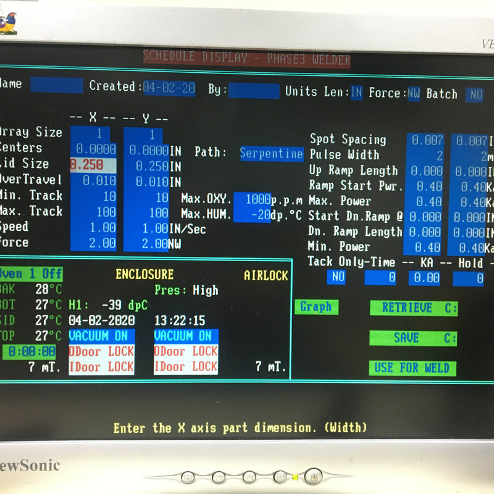Toggle Airlock IDoor LOCK
The image size is (494, 494).
click(x=186, y=367)
